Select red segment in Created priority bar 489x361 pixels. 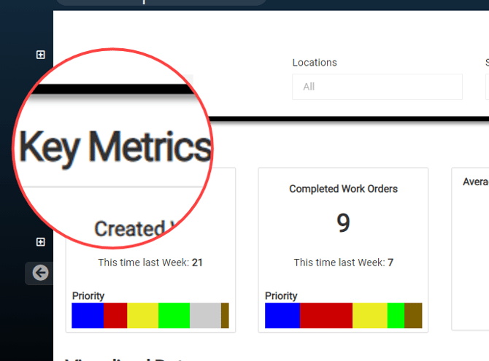click(x=115, y=316)
